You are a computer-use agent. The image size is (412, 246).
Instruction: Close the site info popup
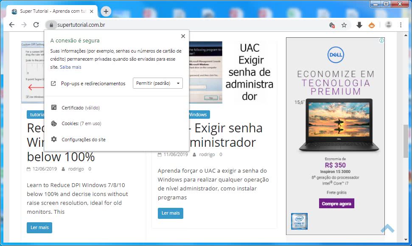tap(183, 36)
